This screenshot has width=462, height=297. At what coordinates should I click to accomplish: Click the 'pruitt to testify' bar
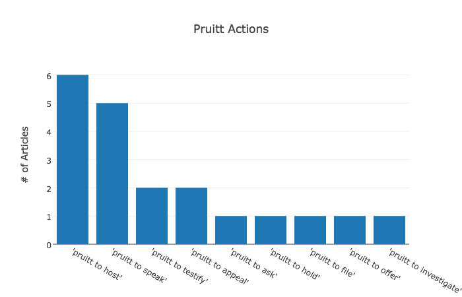coord(152,216)
